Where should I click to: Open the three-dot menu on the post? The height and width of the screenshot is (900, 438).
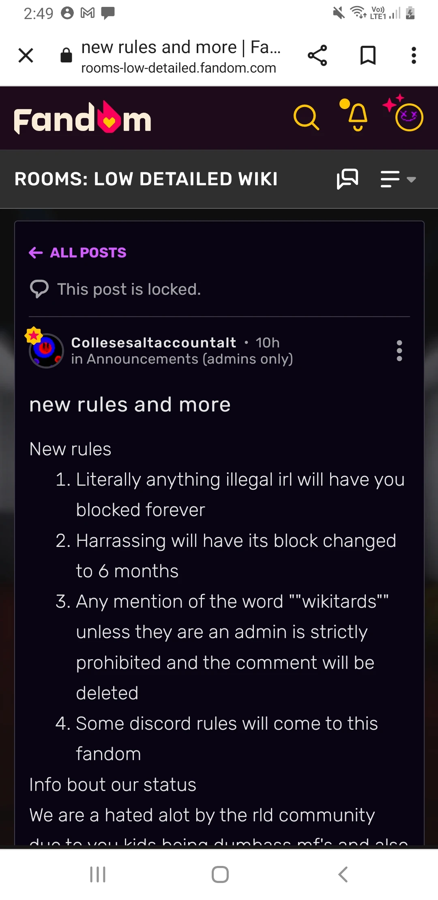coord(399,350)
